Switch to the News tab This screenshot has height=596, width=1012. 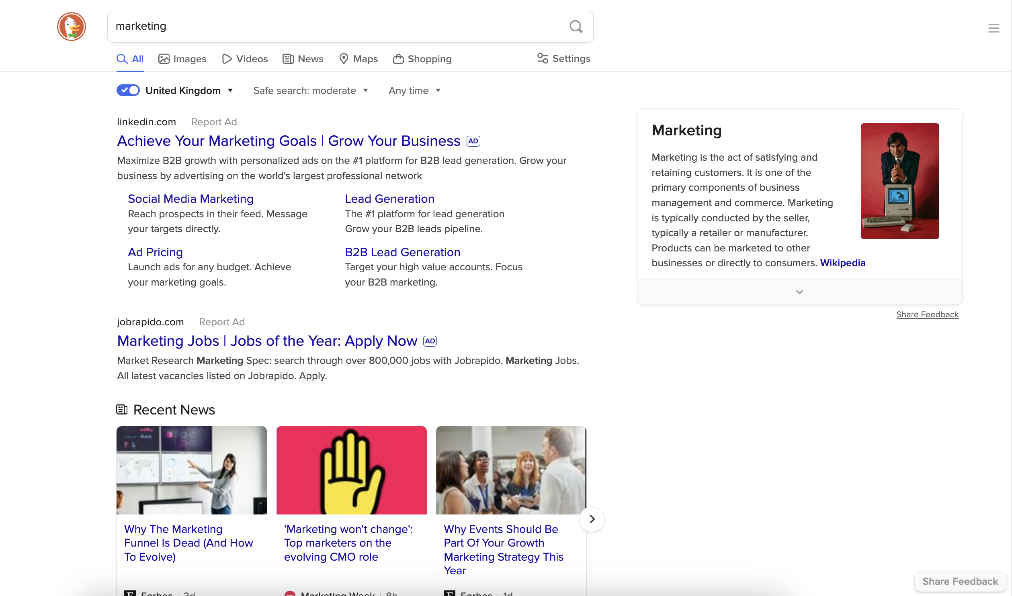(303, 59)
